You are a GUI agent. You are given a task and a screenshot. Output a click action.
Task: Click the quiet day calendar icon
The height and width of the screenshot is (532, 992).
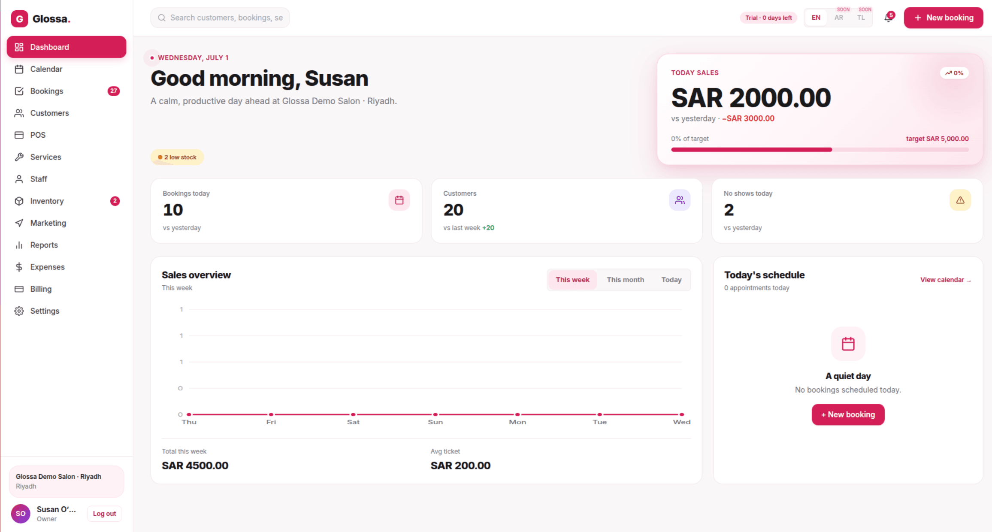point(848,344)
